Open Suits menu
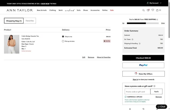The height and width of the screenshot is (110, 170). coord(79,10)
